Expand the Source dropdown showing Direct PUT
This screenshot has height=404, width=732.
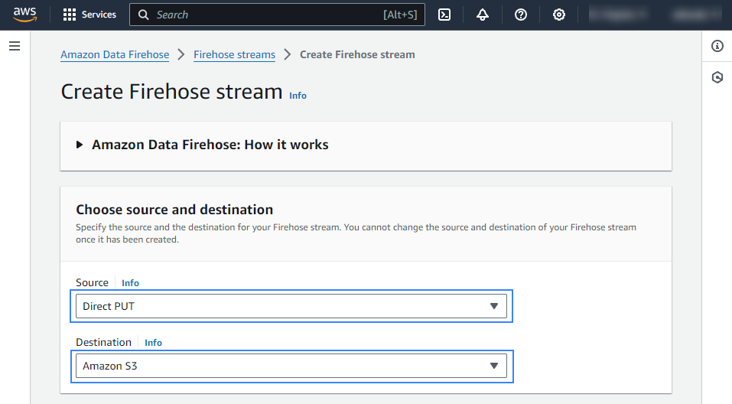[x=291, y=307]
